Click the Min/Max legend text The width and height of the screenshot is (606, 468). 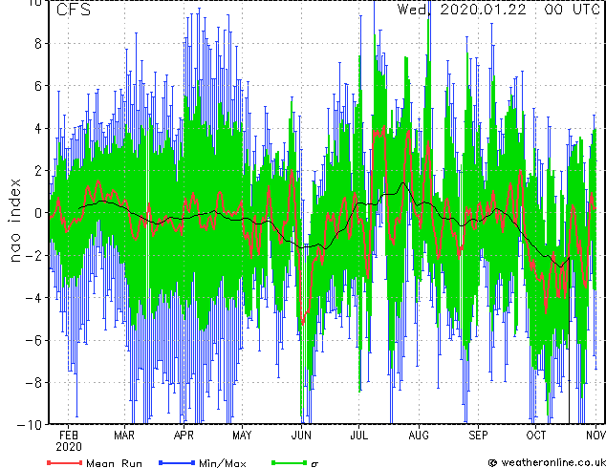[x=222, y=463]
